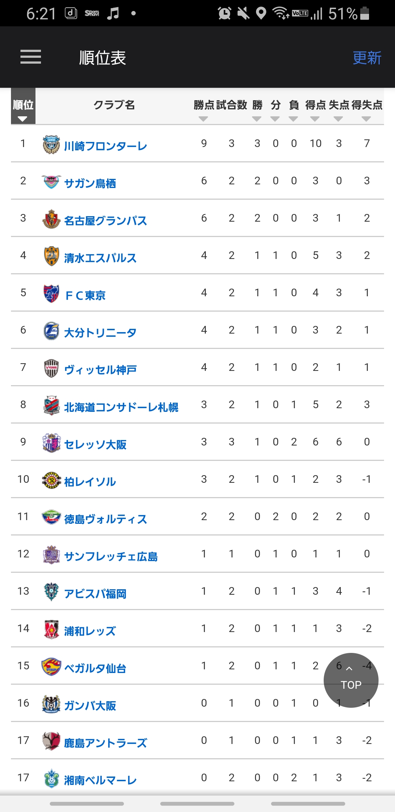The height and width of the screenshot is (812, 395).
Task: Sort table by 失点 goals conceded
Action: tap(339, 110)
